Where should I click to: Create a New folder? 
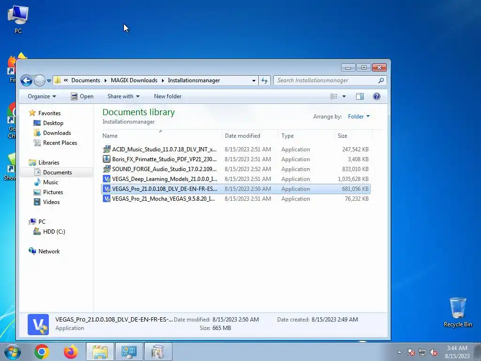point(168,96)
